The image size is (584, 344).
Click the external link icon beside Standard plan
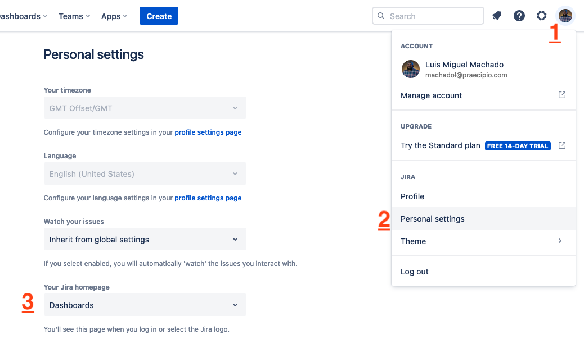[562, 145]
